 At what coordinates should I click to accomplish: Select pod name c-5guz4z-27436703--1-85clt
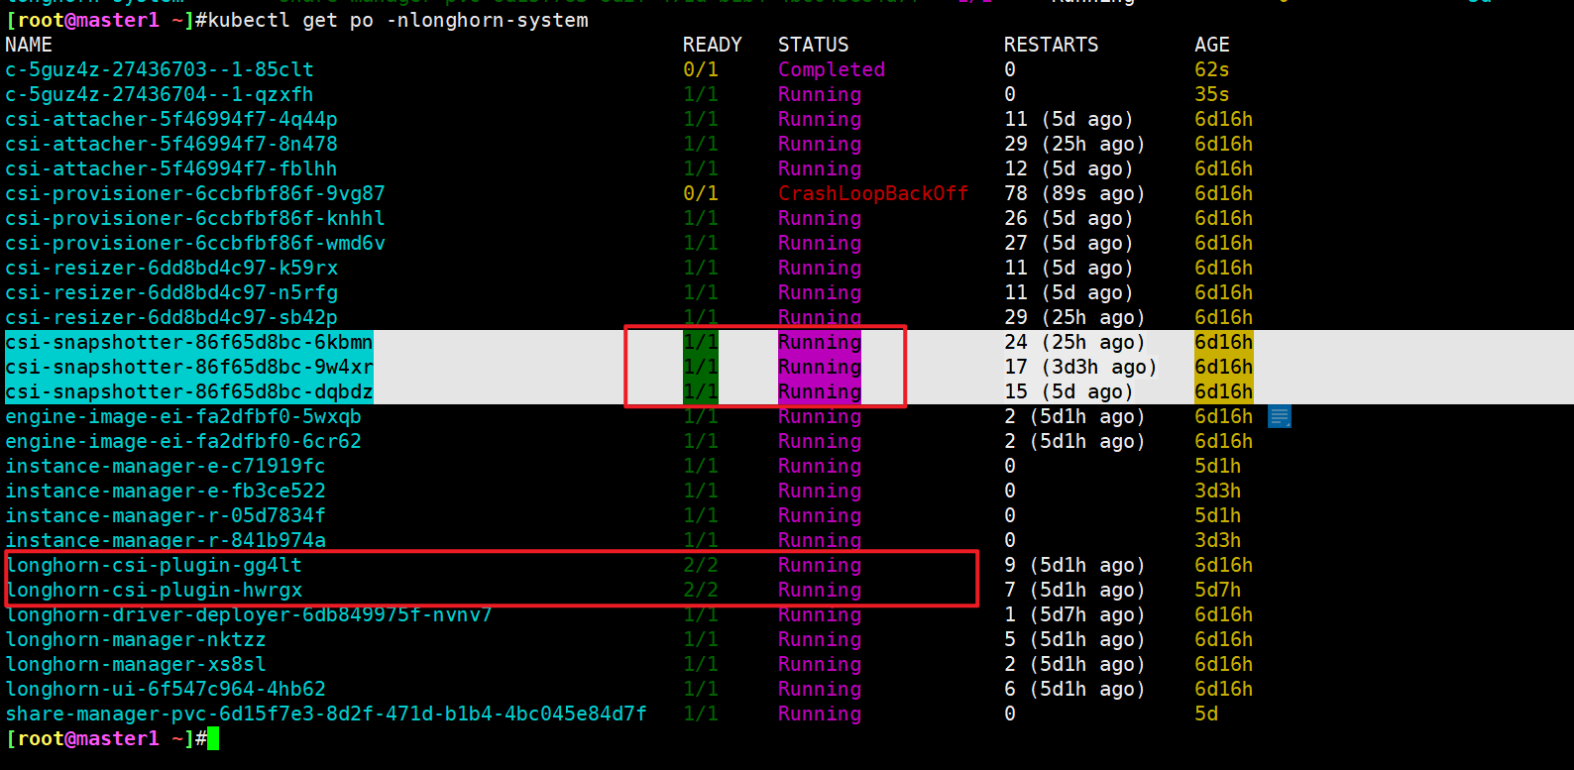click(x=160, y=69)
